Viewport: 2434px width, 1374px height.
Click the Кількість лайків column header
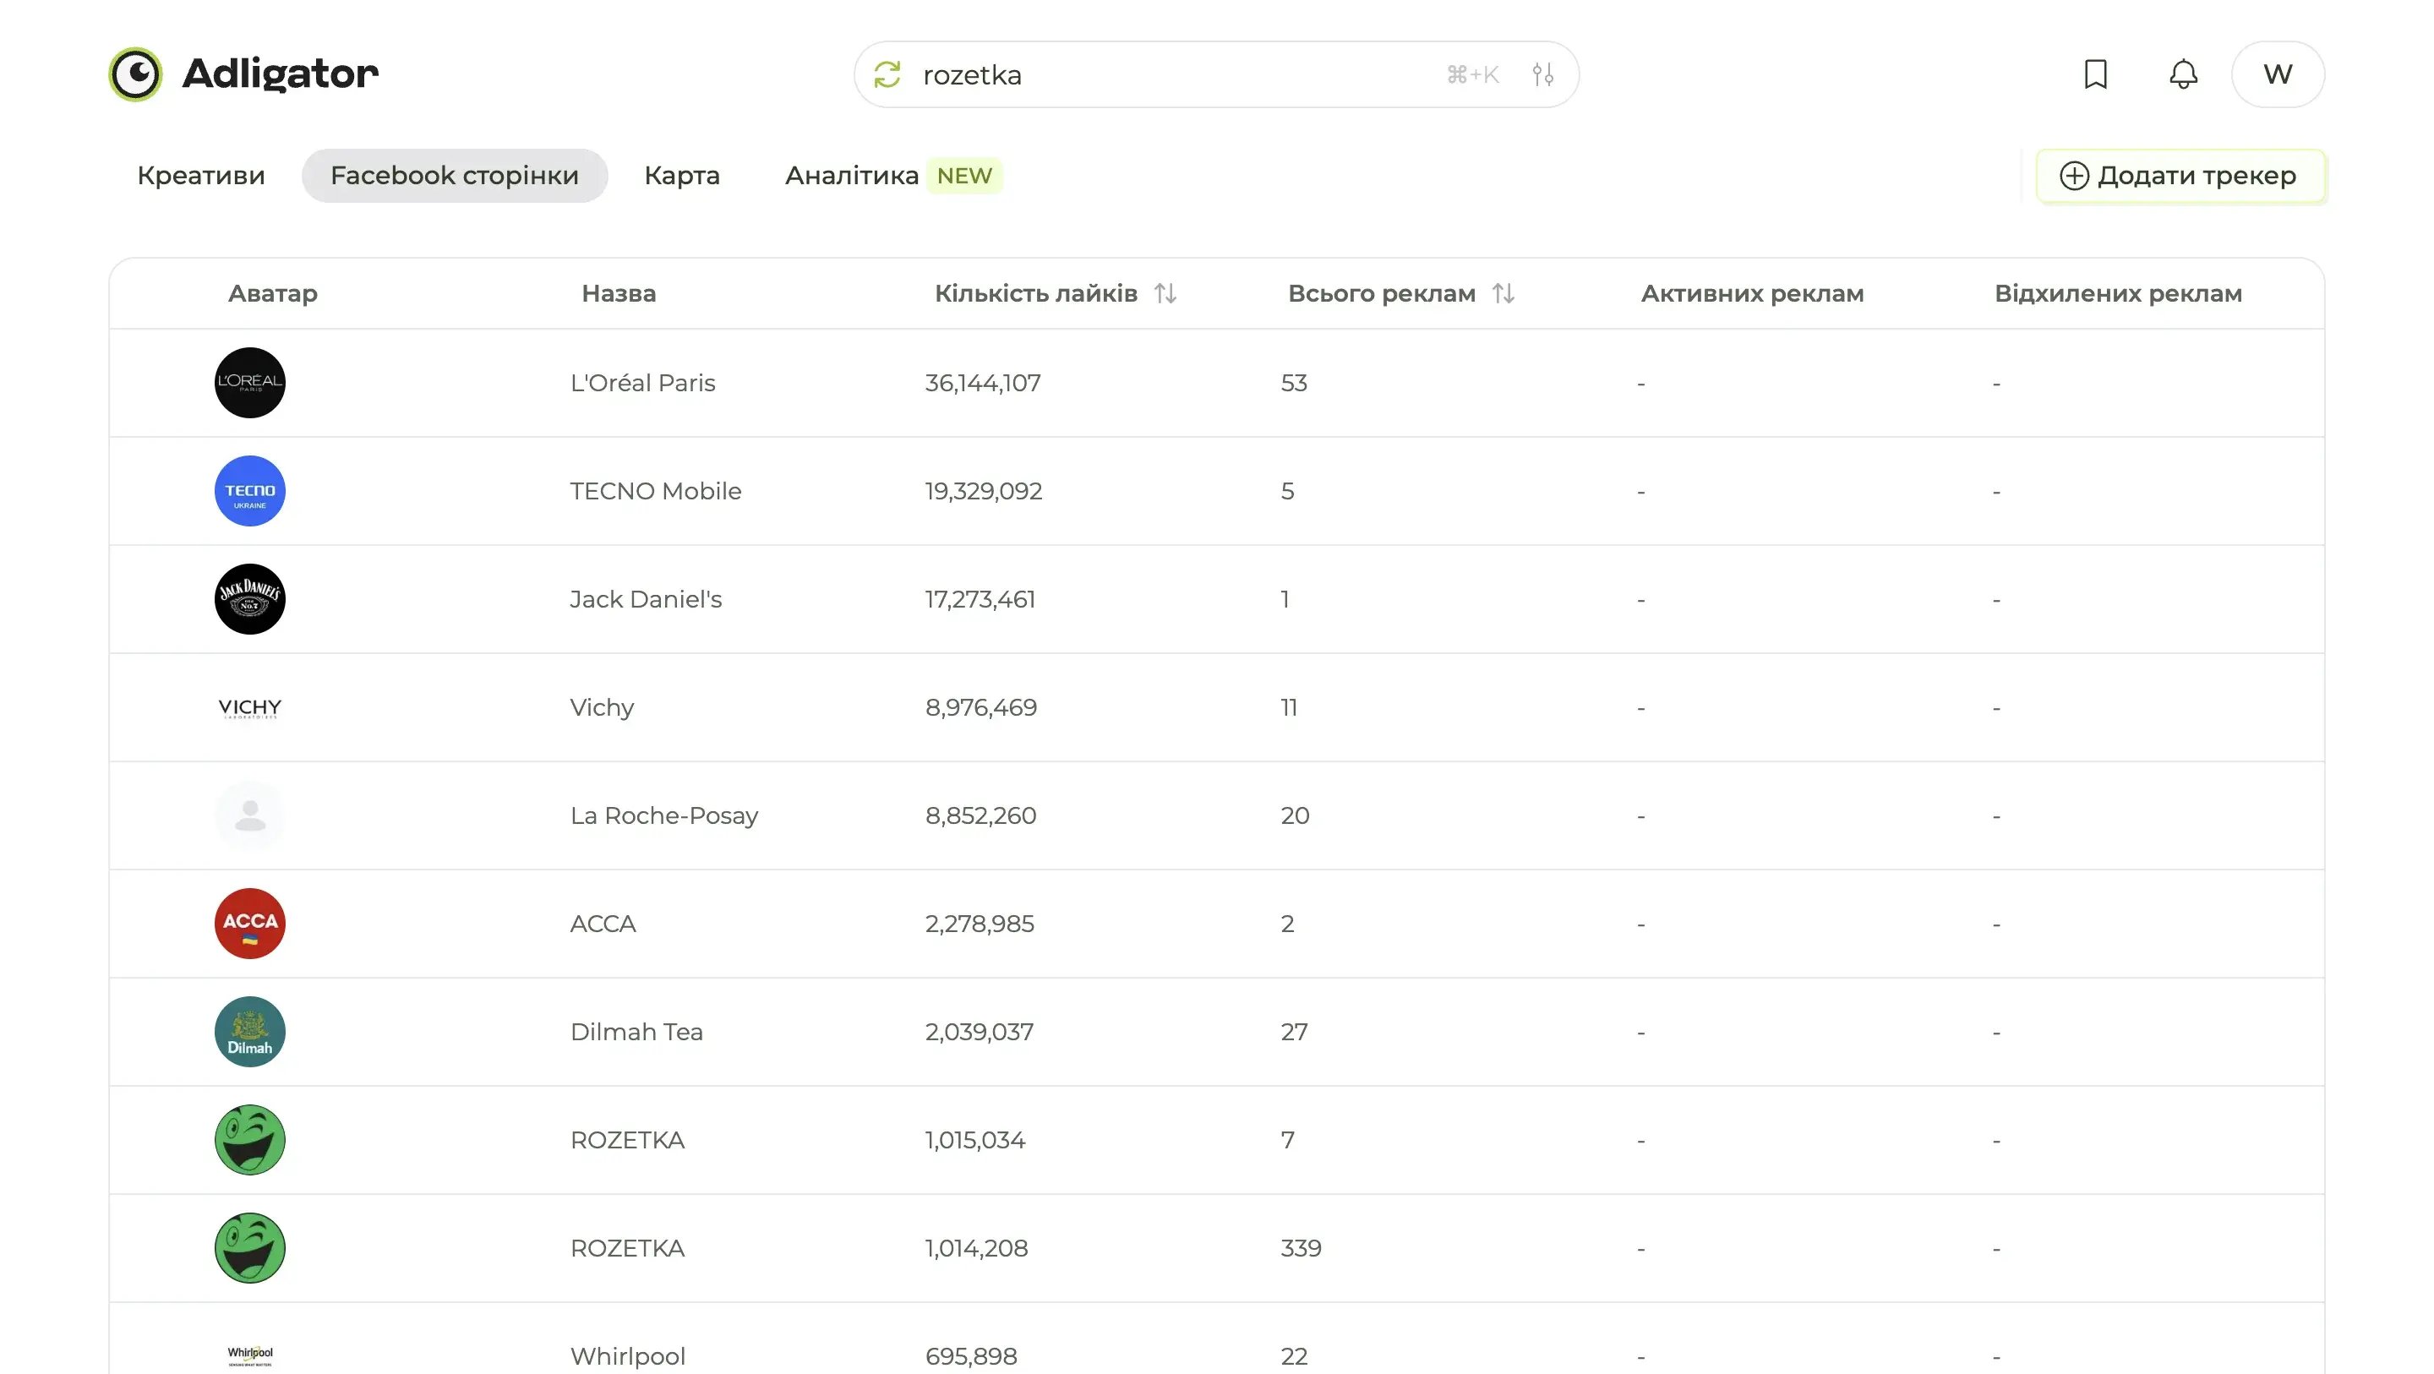(1035, 293)
